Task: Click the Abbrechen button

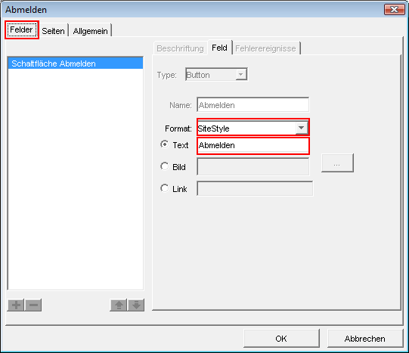Action: pyautogui.click(x=364, y=339)
